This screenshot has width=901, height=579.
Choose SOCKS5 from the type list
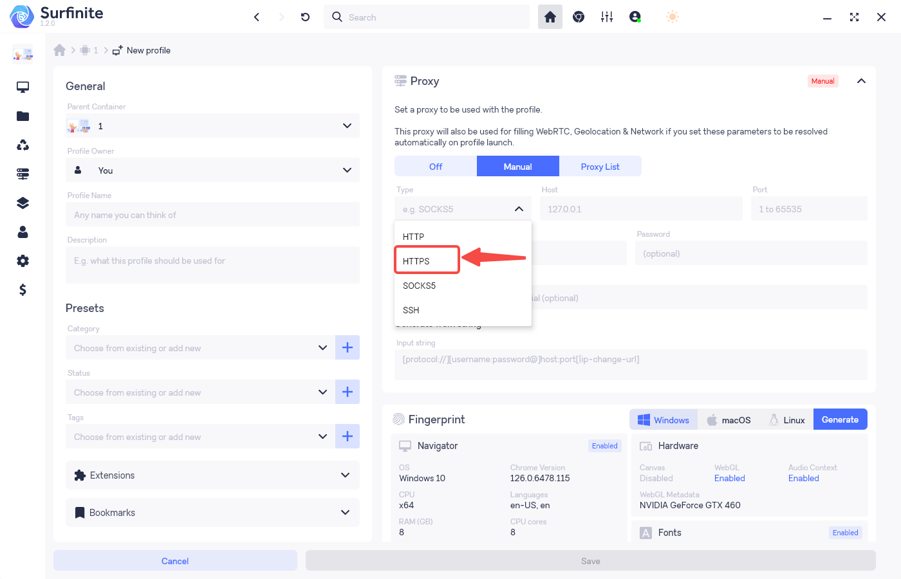tap(463, 286)
